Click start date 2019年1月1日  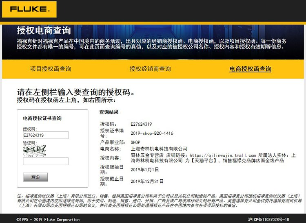pyautogui.click(x=144, y=170)
